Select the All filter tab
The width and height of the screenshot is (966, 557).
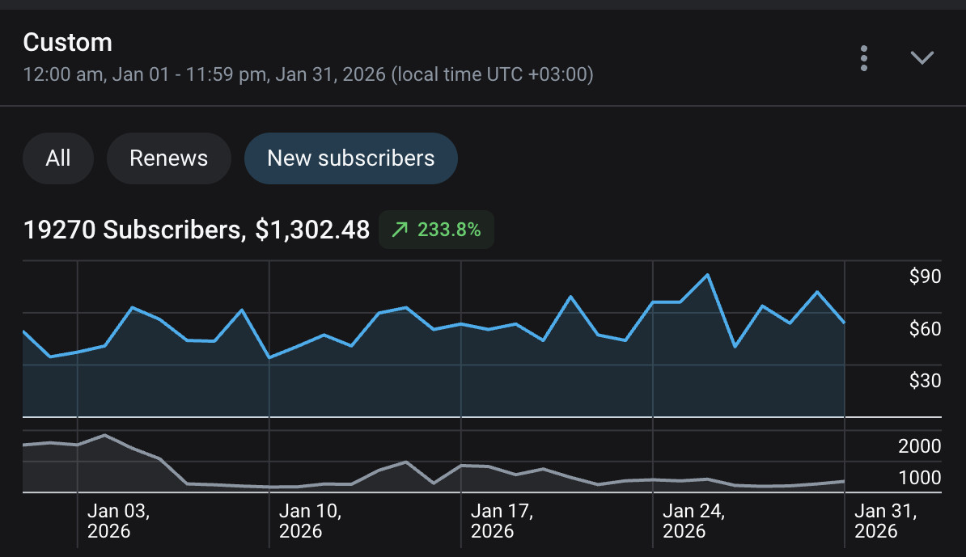pos(58,158)
